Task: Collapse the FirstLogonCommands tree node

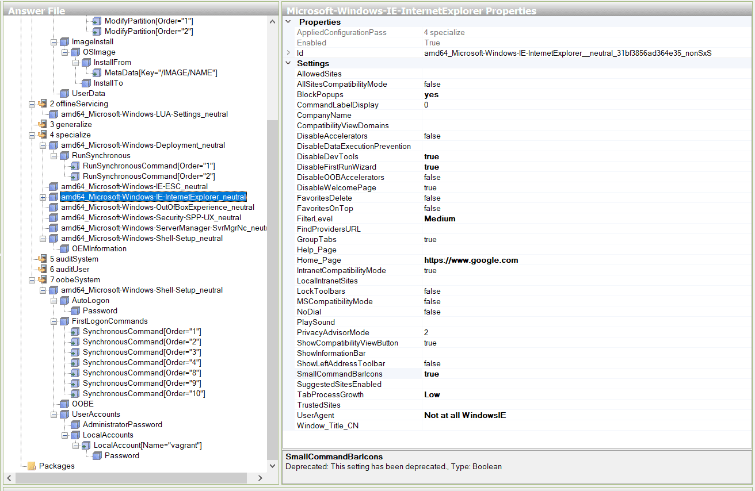Action: pos(54,321)
